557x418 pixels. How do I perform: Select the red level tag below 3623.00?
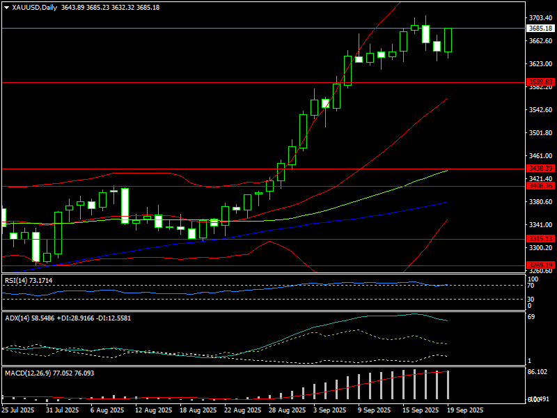pos(540,82)
